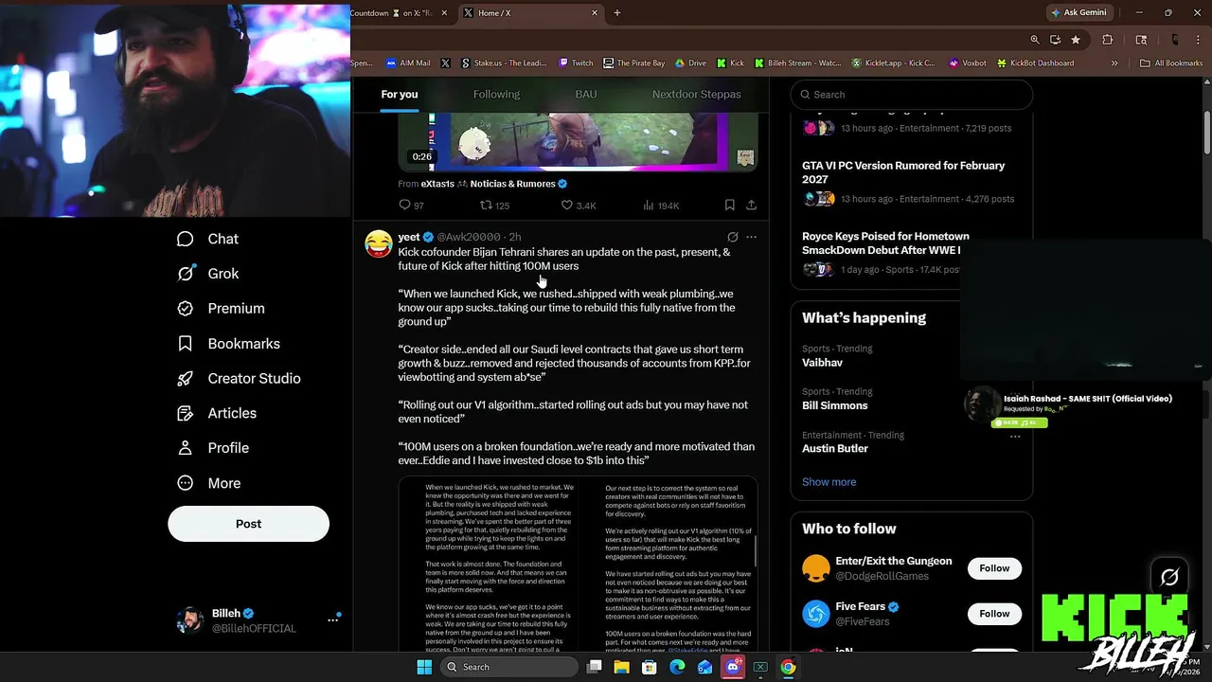Follow Five Fears

(x=994, y=614)
